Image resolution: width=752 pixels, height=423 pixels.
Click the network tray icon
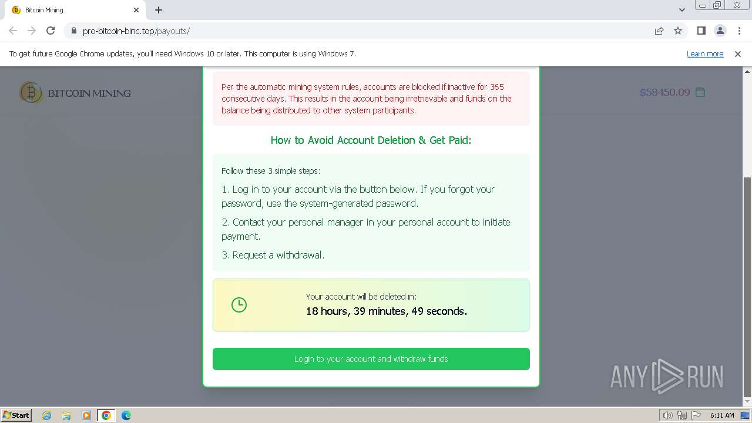682,415
